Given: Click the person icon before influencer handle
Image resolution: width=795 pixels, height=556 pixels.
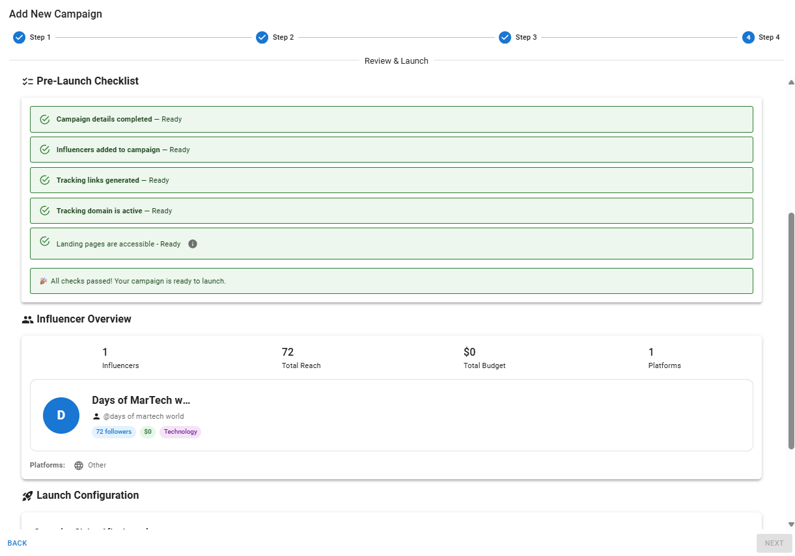Looking at the screenshot, I should tap(96, 416).
